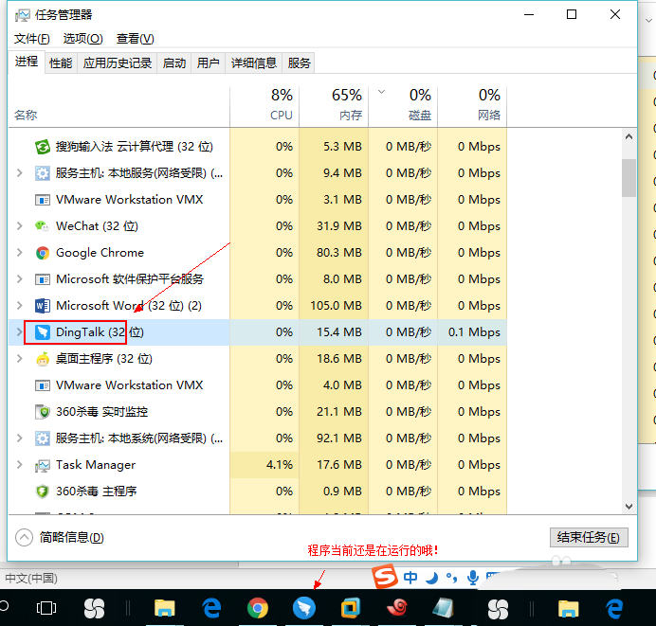Click the 0.1 Mbps network cell for DingTalk
The height and width of the screenshot is (626, 656).
click(474, 332)
